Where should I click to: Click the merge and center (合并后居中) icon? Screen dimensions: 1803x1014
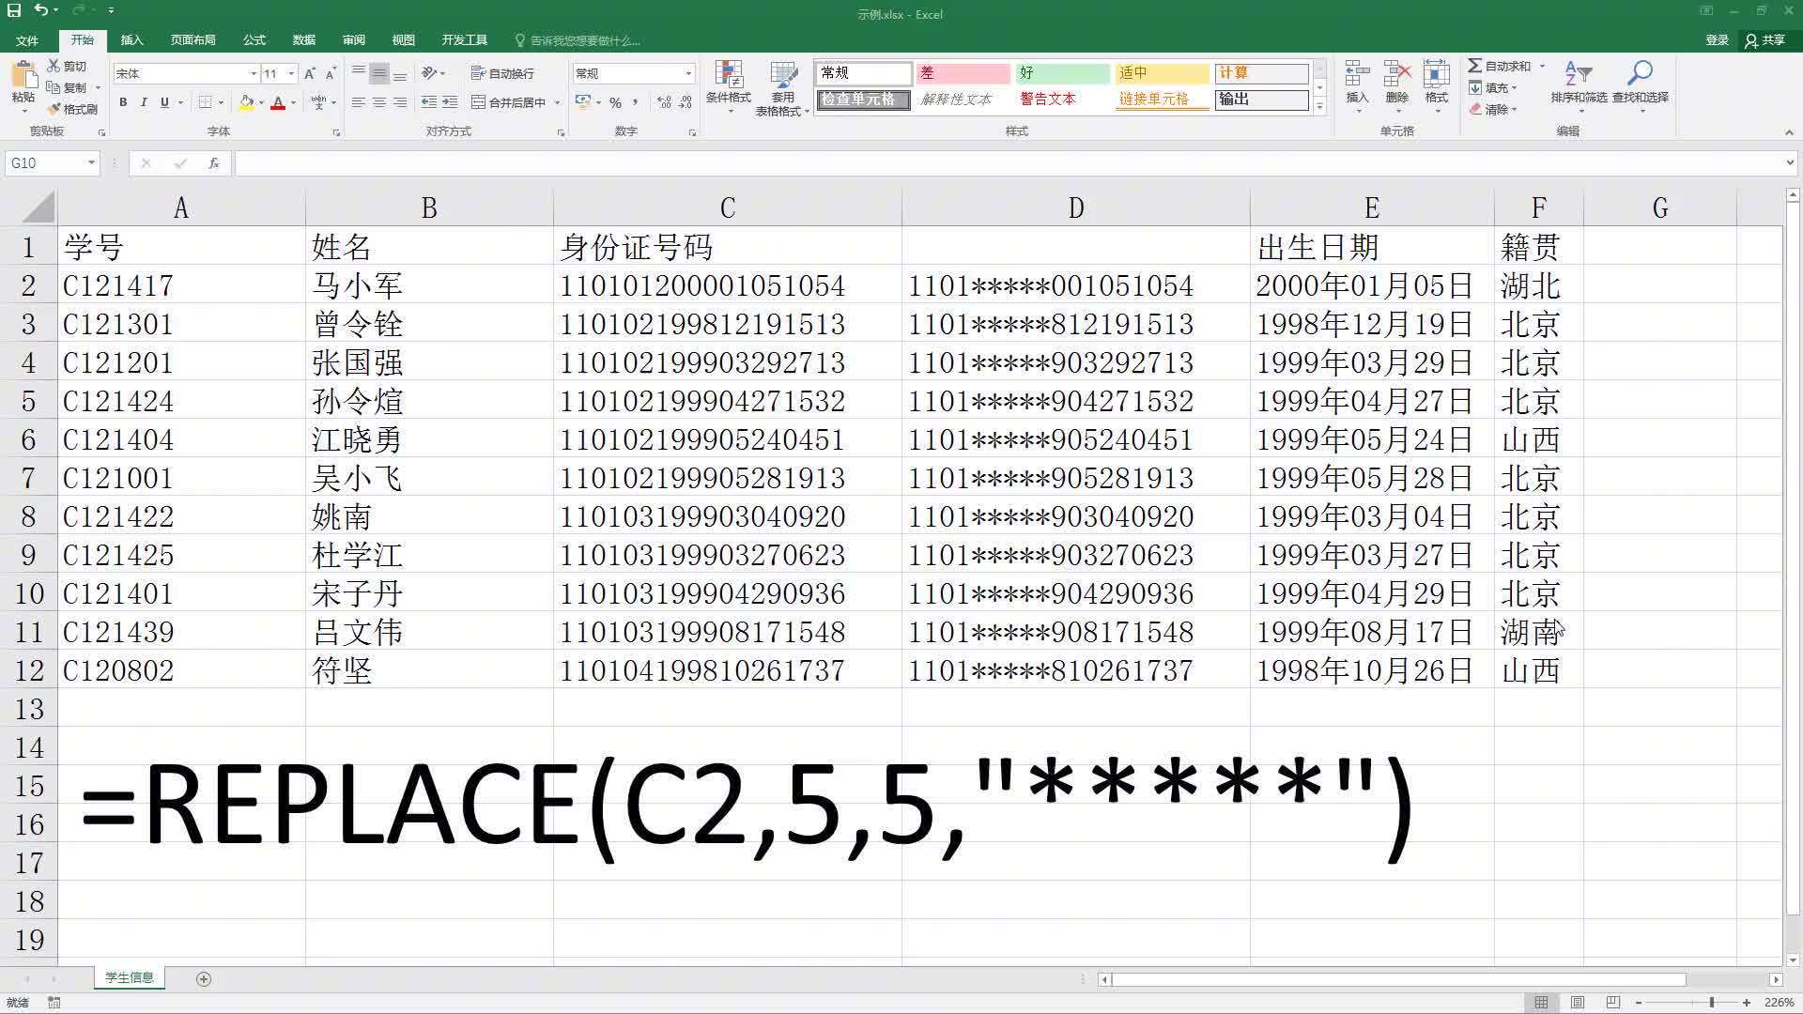click(x=507, y=102)
